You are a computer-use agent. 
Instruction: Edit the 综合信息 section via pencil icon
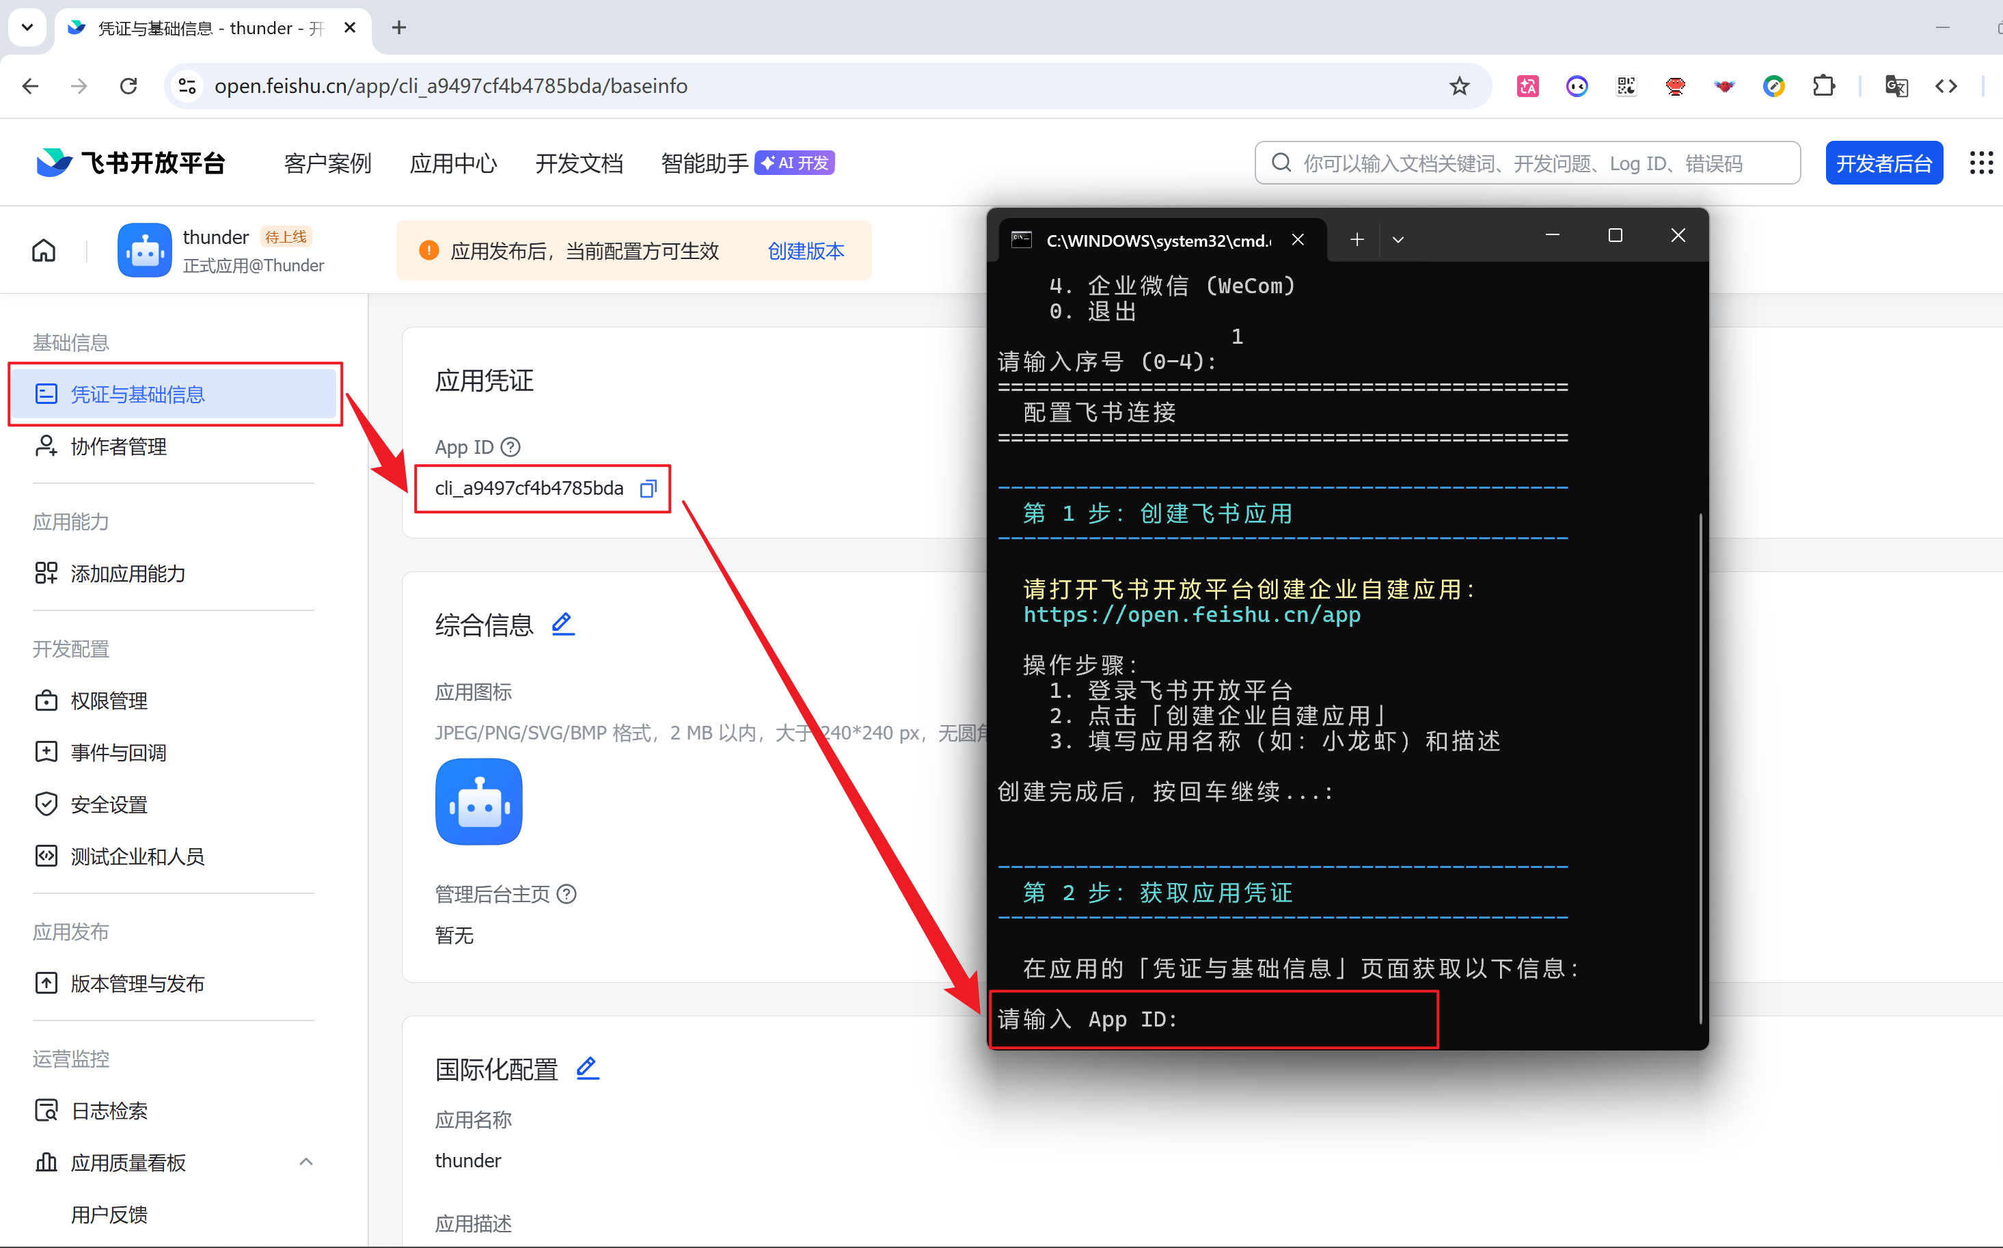(563, 624)
